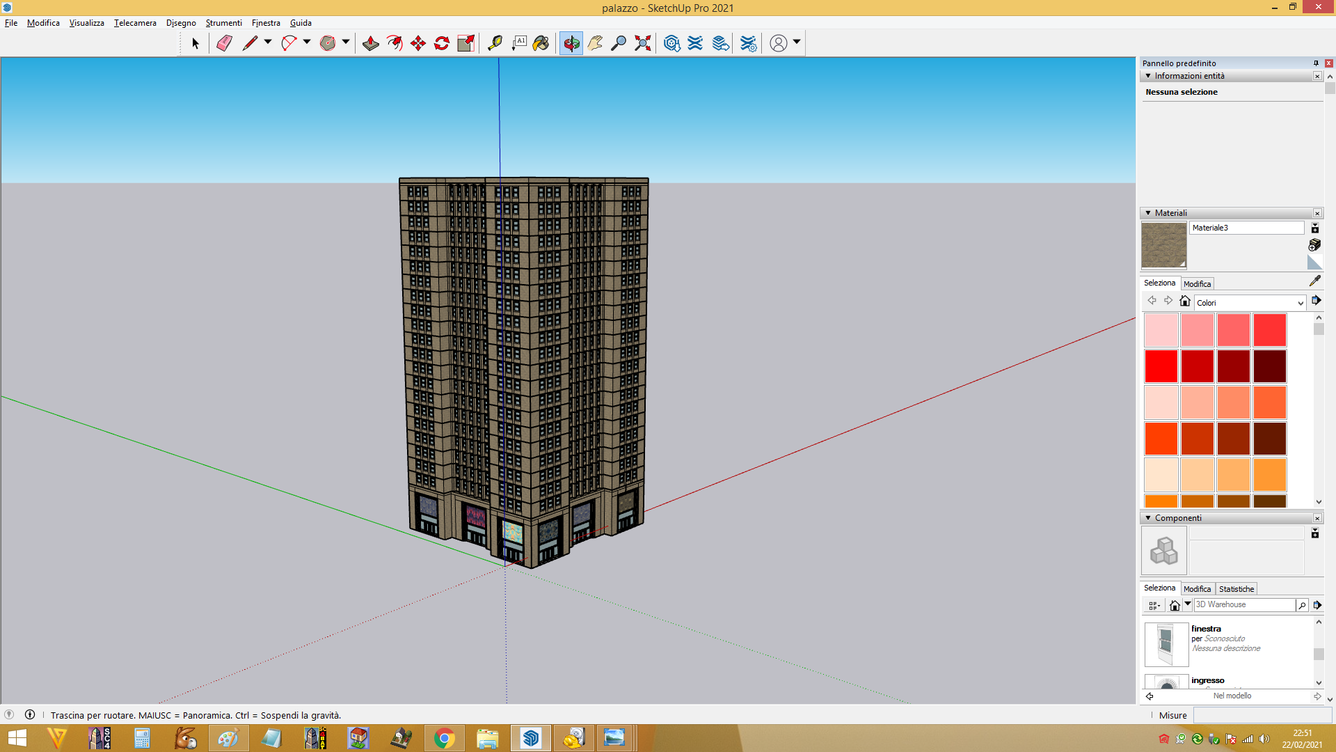Click the 3D Warehouse search field
Image resolution: width=1336 pixels, height=752 pixels.
click(1245, 605)
